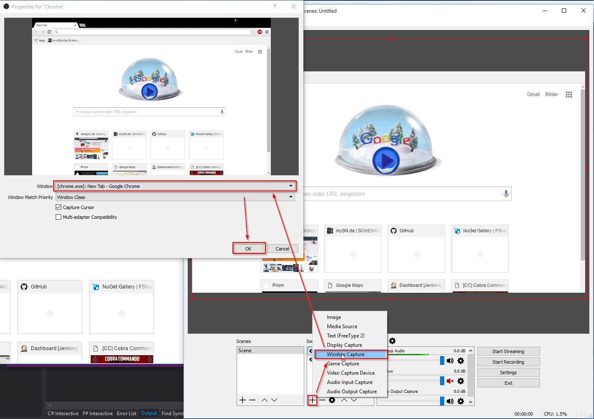
Task: Switch to the C# Interactive tab
Action: [63, 414]
